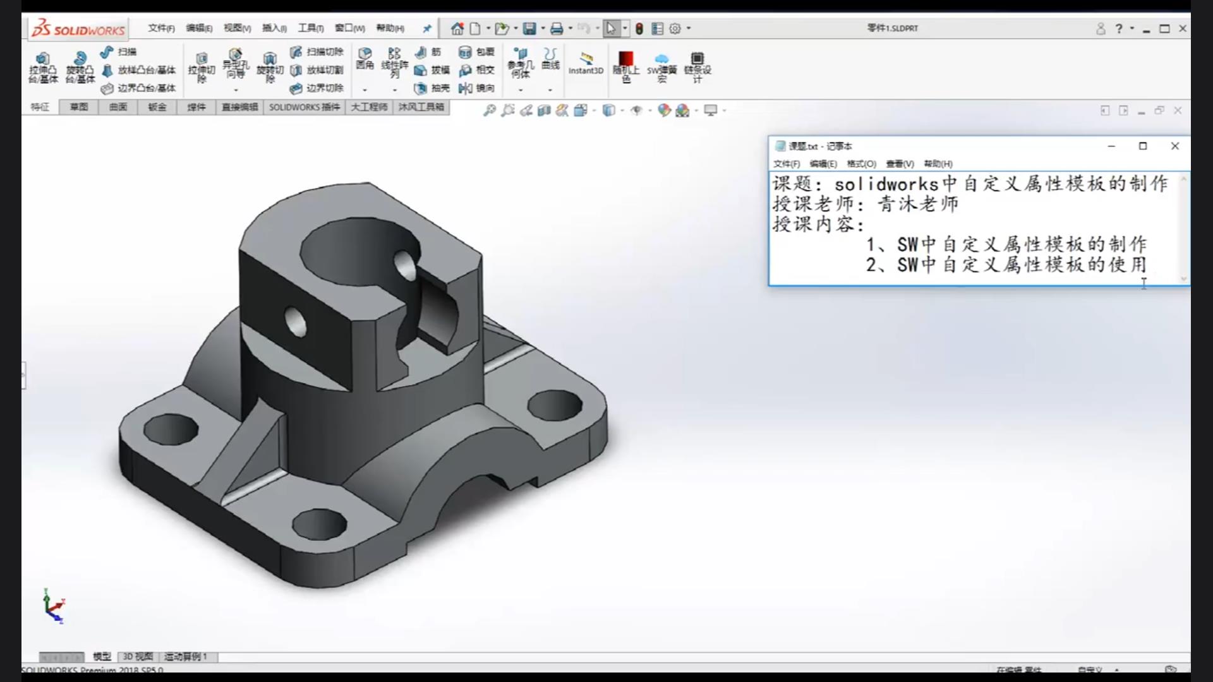Open the 3D 视图 bottom tab
Screen dimensions: 1213x682
click(138, 657)
